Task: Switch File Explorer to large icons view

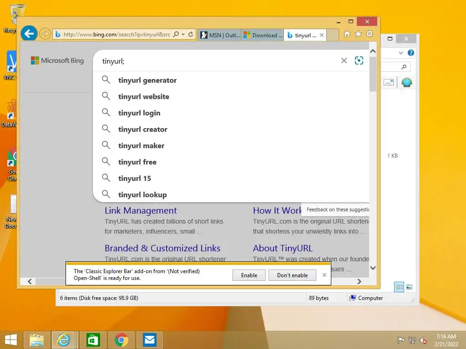Action: click(409, 287)
